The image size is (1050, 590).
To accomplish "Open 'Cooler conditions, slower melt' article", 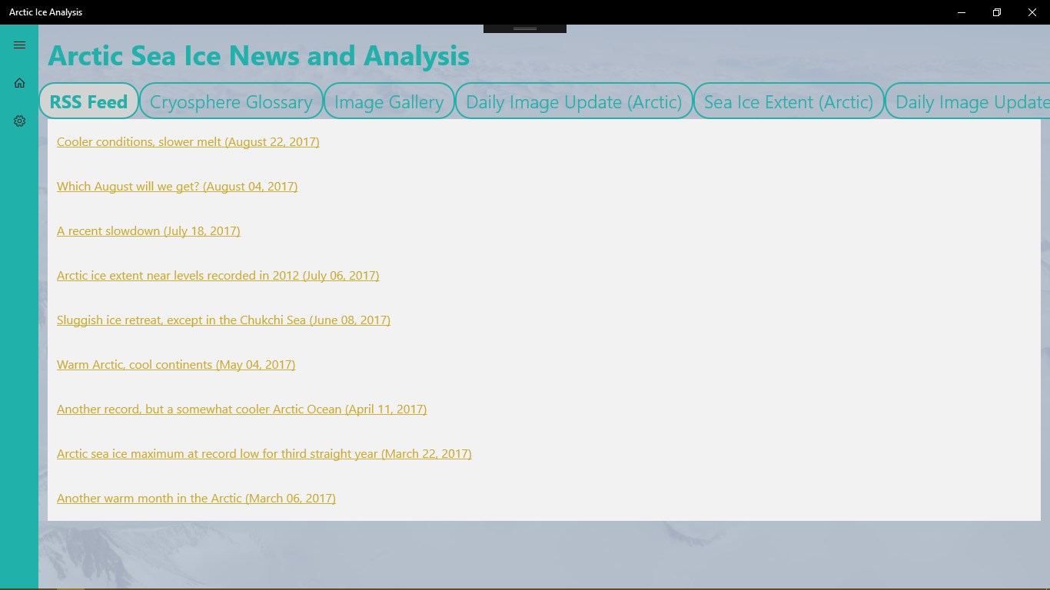I will click(x=188, y=142).
